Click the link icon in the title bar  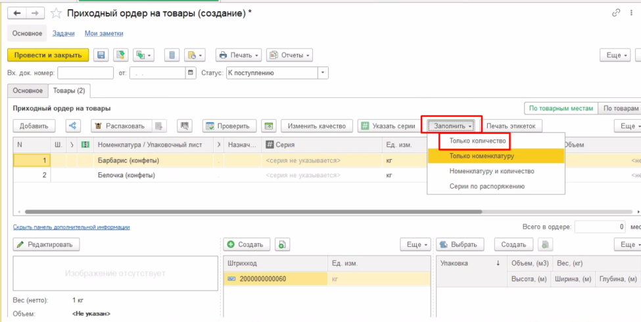click(616, 13)
